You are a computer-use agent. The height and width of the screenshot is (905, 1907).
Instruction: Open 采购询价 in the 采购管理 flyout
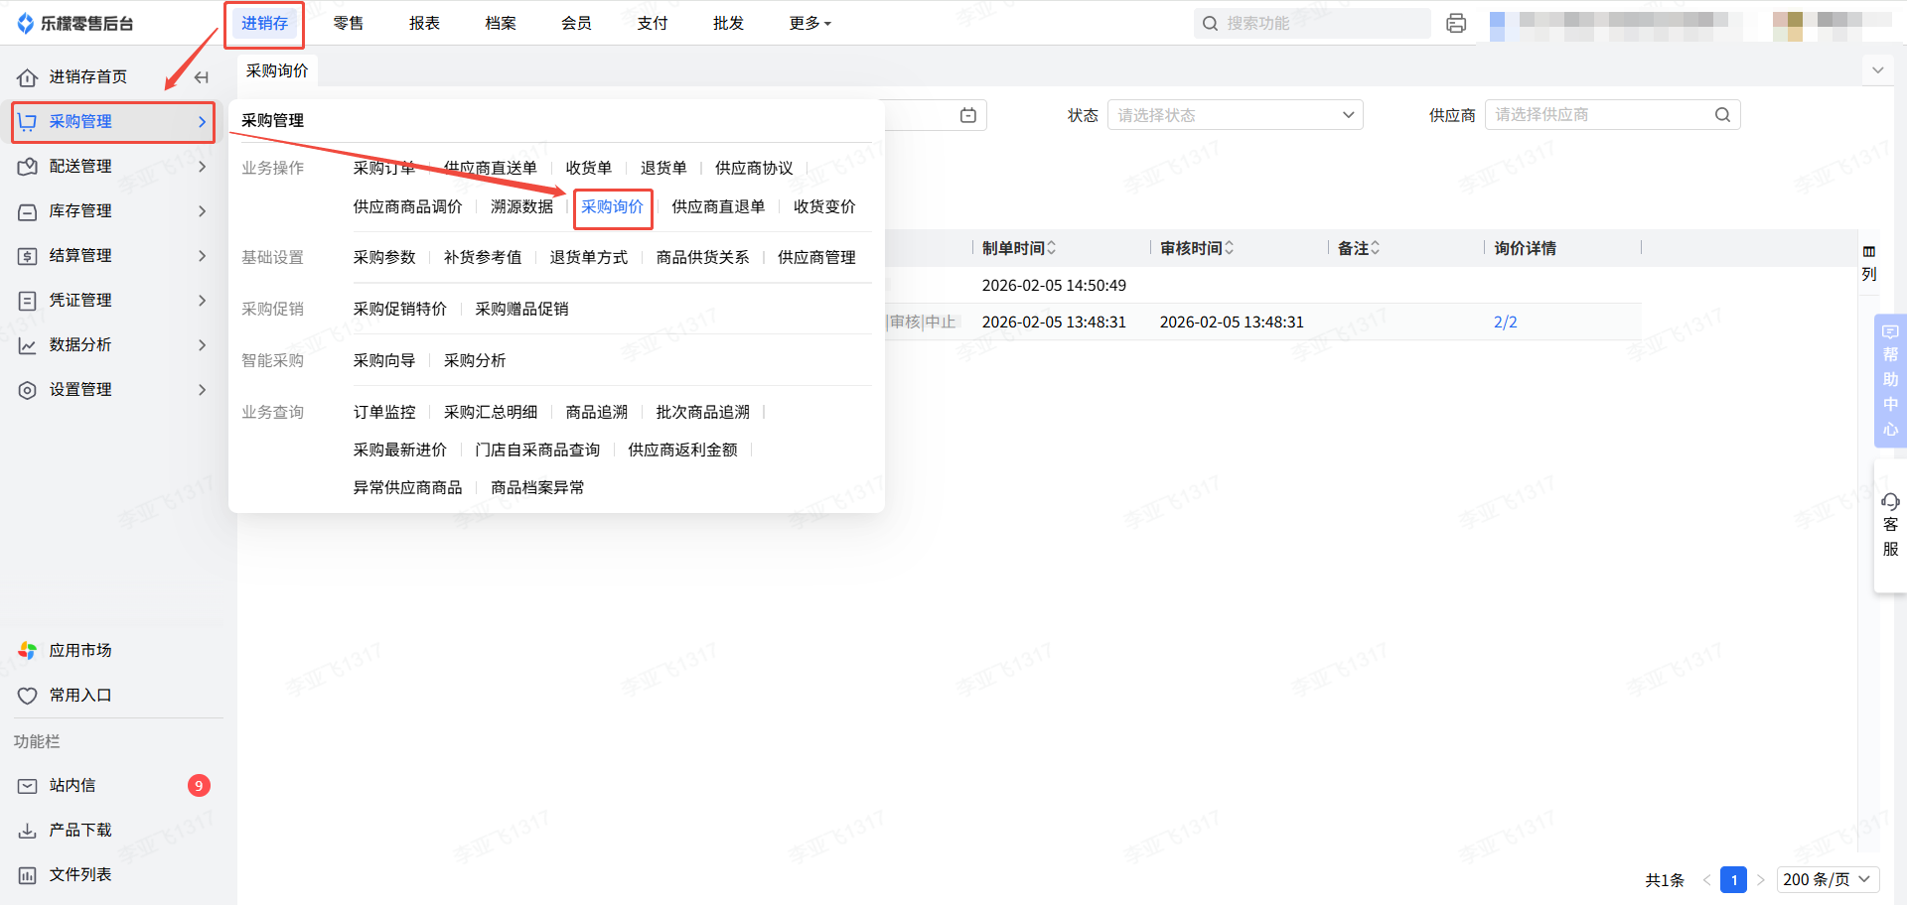(x=612, y=206)
